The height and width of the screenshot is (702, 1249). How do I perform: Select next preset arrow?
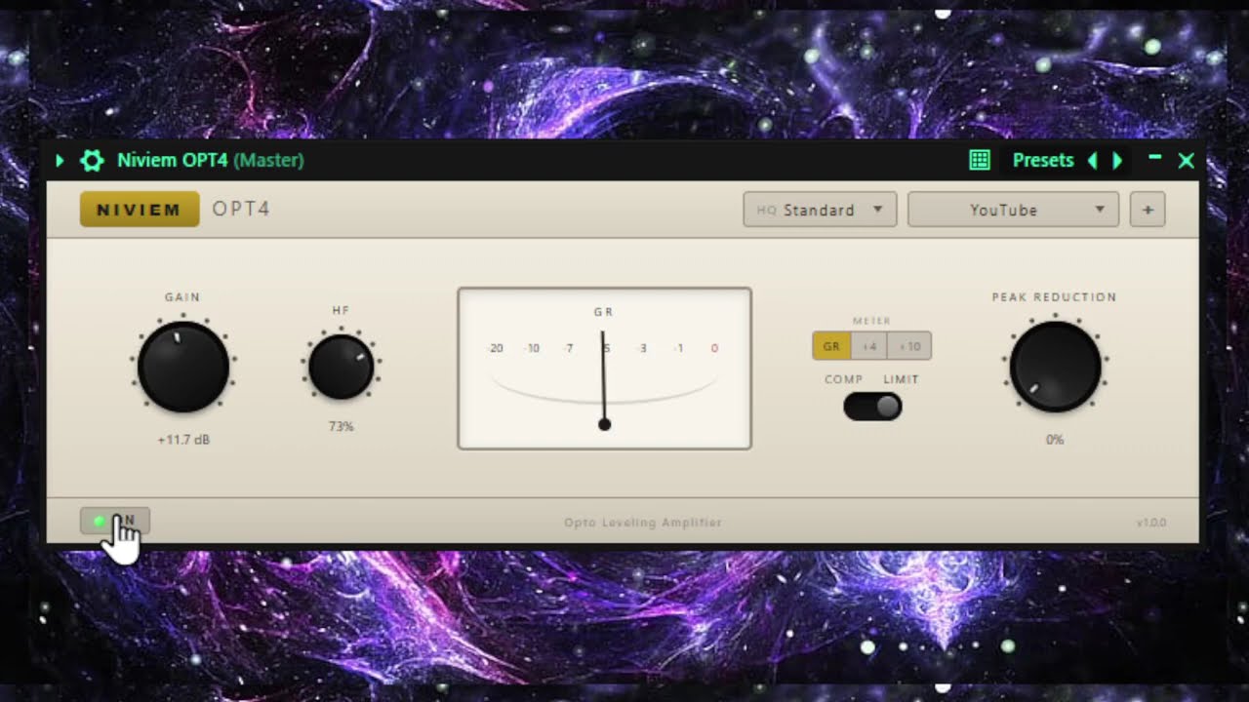[1117, 161]
